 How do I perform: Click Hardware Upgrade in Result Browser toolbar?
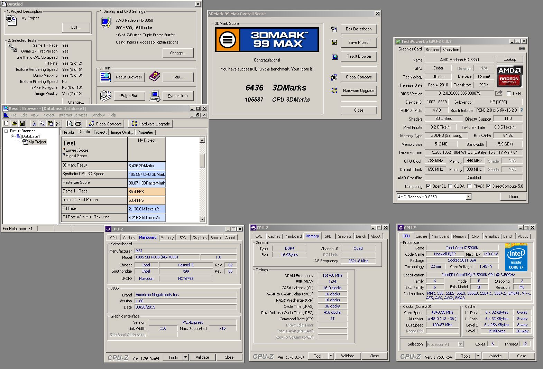pos(150,124)
